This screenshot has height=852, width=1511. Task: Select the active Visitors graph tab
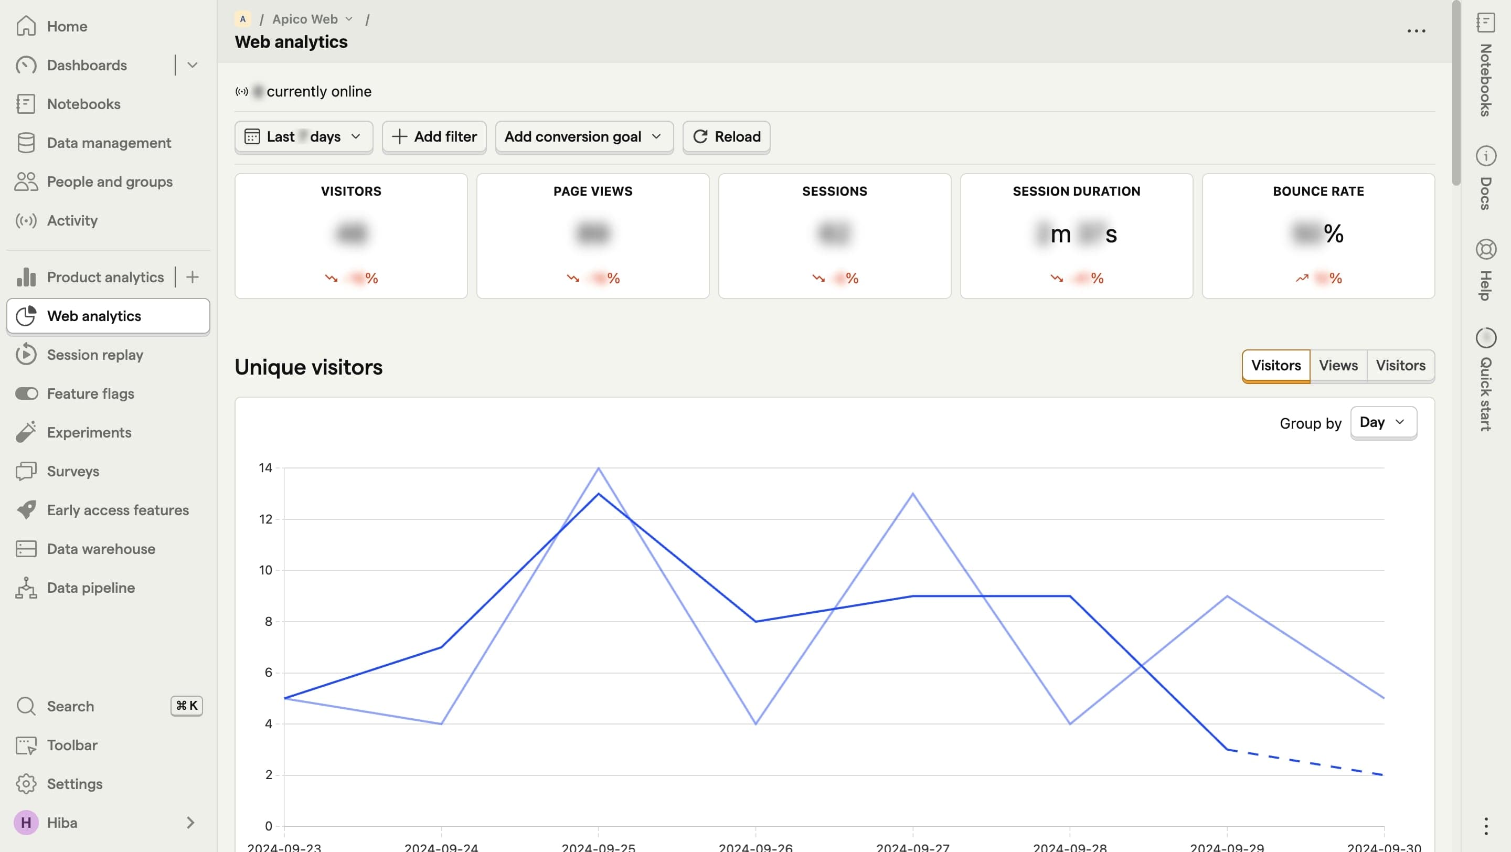pyautogui.click(x=1276, y=365)
